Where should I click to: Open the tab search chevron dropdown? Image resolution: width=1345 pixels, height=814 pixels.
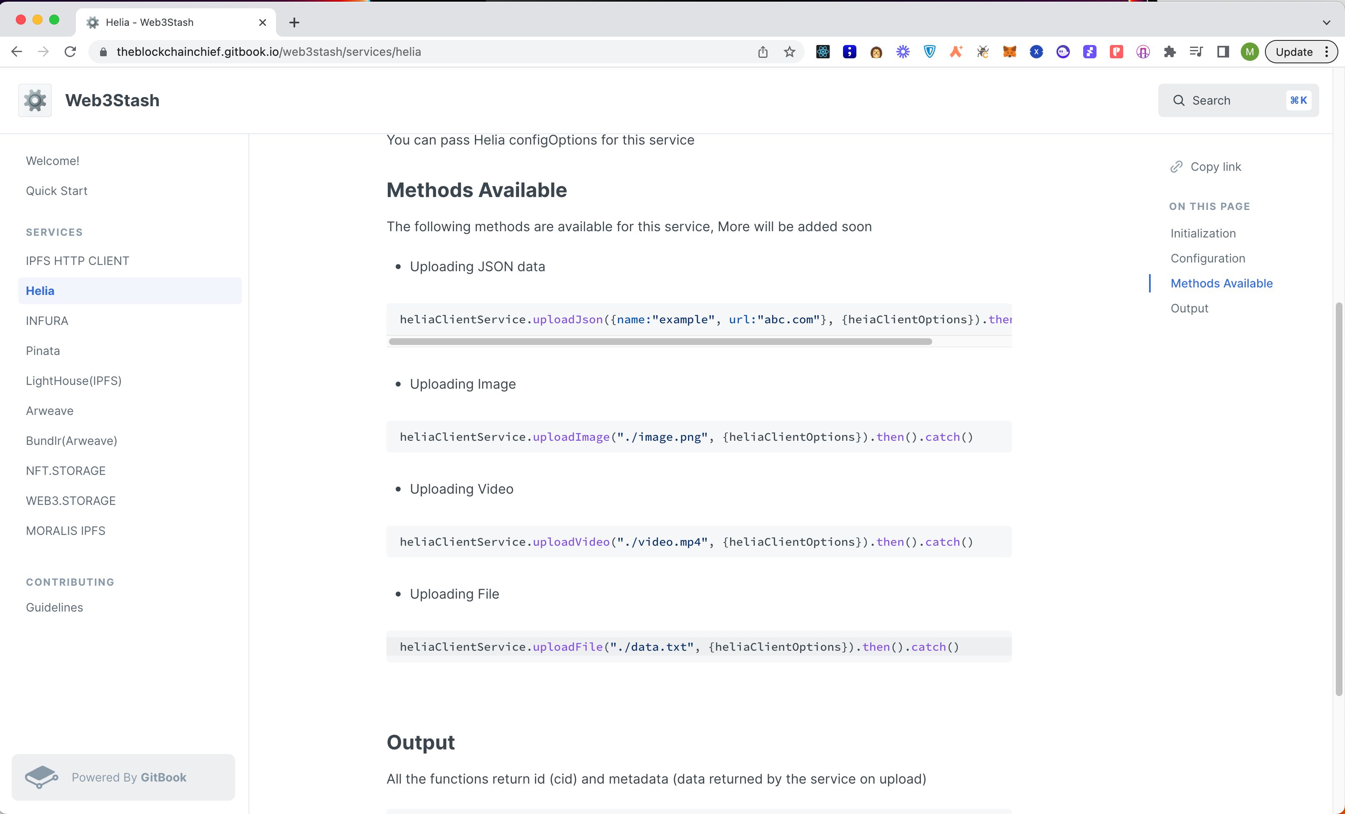pos(1326,22)
